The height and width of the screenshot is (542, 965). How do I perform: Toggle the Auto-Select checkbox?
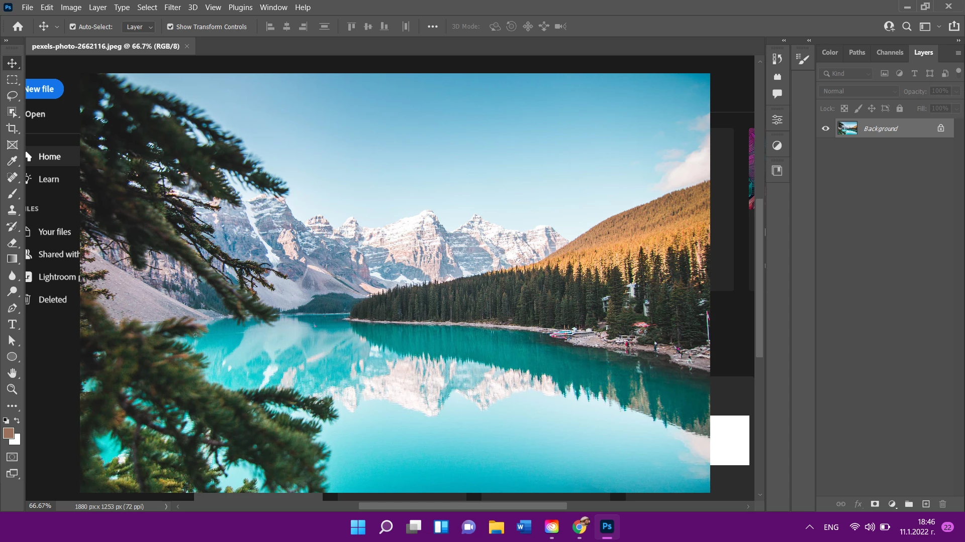coord(73,27)
